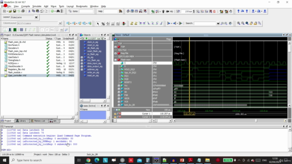Select Flash_mem_tb.vhd in Project list

[x=17, y=42]
